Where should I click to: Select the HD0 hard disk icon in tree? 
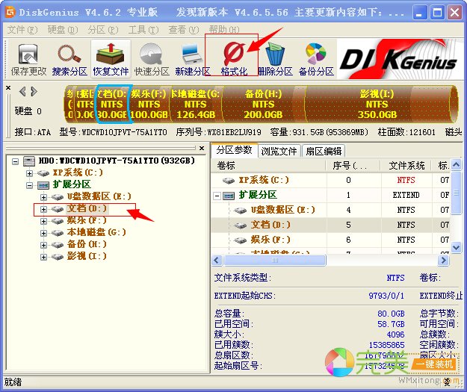pos(29,161)
